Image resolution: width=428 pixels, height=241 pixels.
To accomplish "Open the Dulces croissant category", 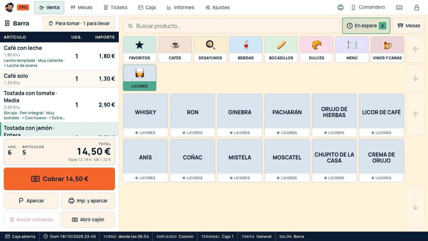I will (316, 50).
